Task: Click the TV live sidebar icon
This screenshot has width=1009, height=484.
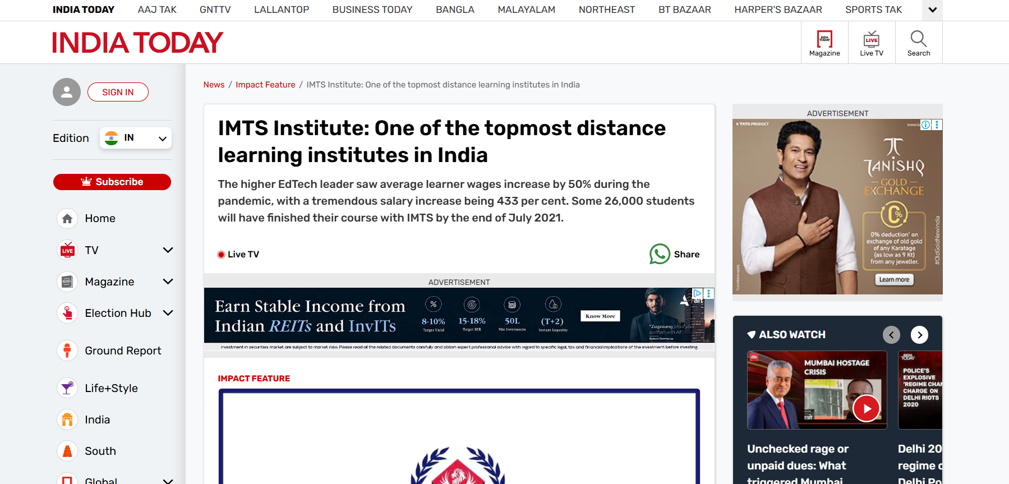Action: (67, 250)
